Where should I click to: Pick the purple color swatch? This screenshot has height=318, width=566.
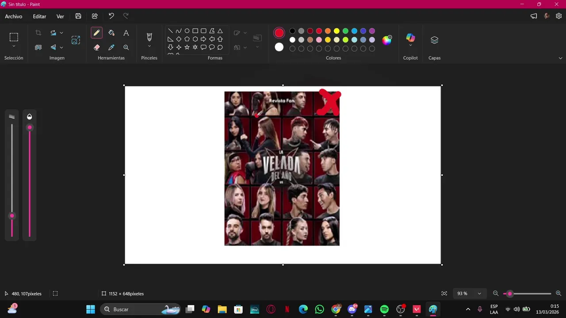(x=372, y=31)
